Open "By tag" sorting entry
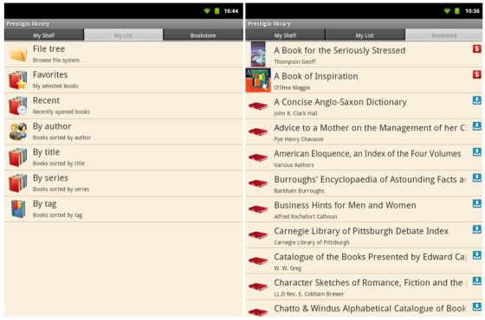This screenshot has height=320, width=485. coord(124,208)
